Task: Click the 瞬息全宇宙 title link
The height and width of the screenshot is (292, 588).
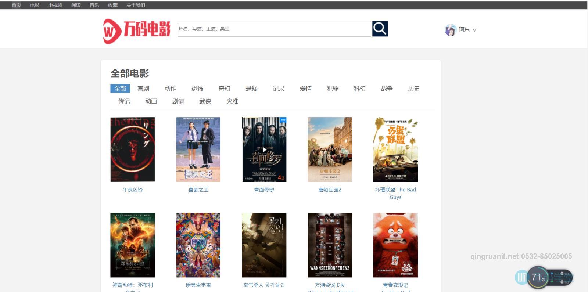Action: 198,285
